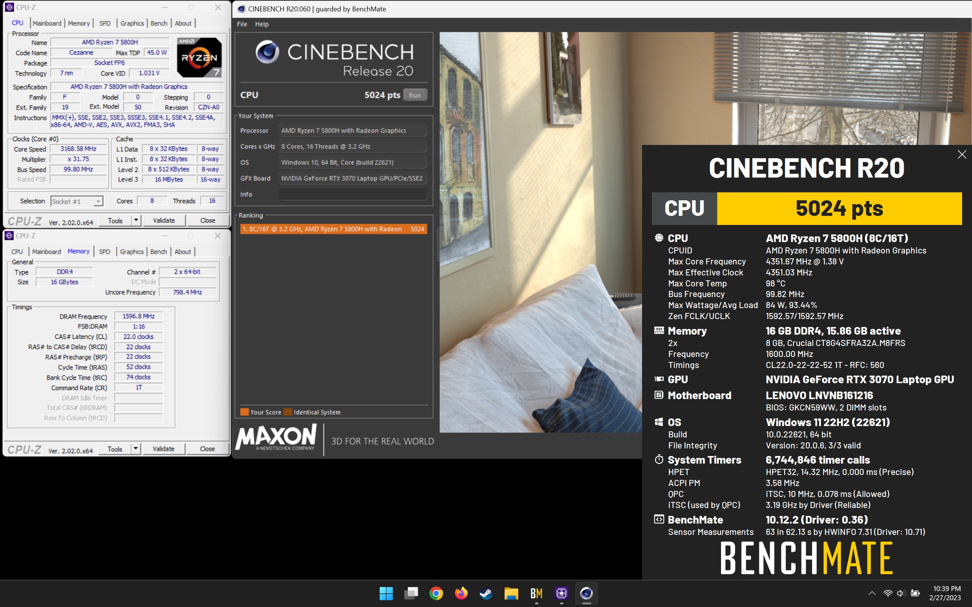Click the BenchMate CPU chip icon
This screenshot has width=972, height=607.
(659, 237)
